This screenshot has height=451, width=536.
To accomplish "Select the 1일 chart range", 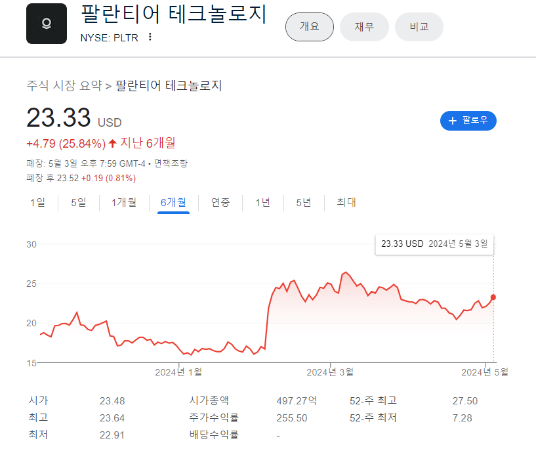I will pyautogui.click(x=37, y=202).
